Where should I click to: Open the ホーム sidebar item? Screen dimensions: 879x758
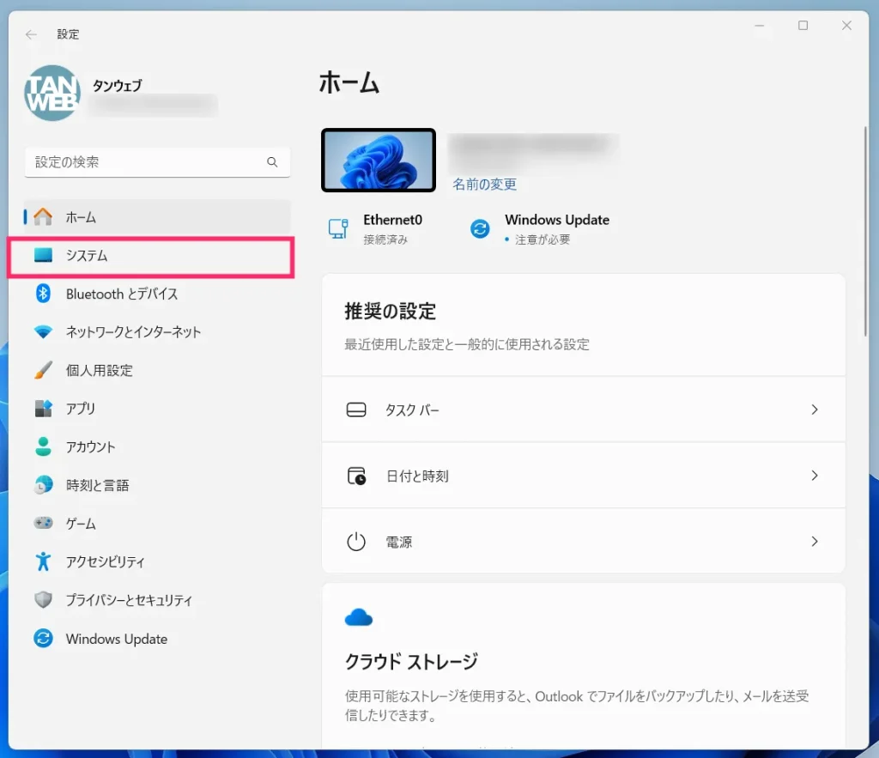click(158, 216)
